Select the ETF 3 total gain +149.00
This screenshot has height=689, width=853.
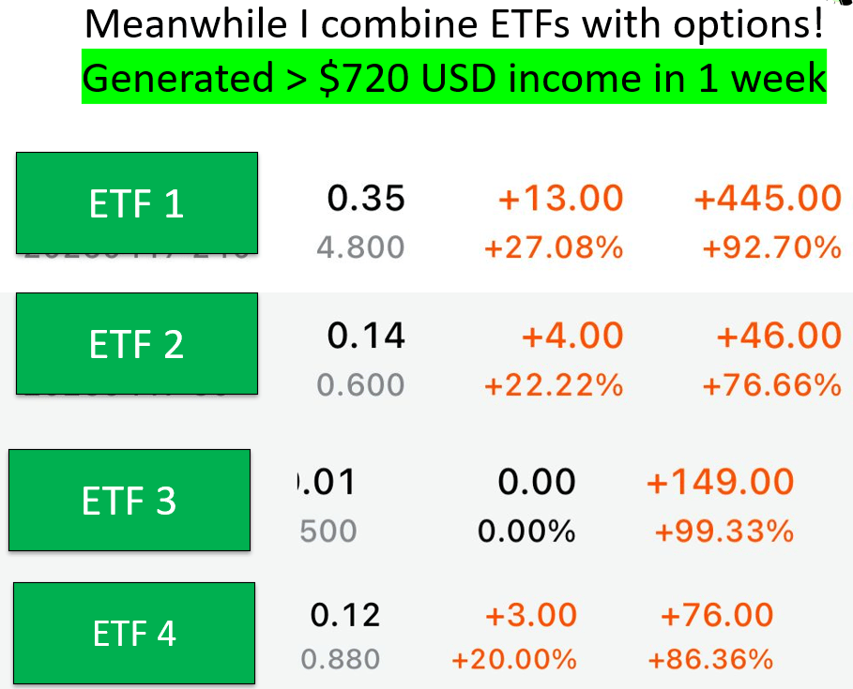(x=721, y=482)
